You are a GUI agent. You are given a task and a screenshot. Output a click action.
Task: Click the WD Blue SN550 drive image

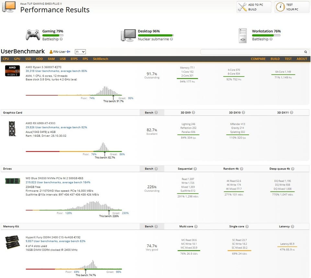pyautogui.click(x=13, y=181)
